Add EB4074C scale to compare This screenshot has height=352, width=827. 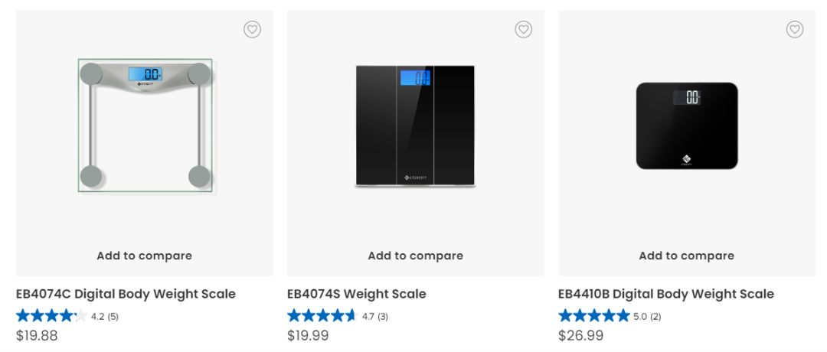point(144,256)
